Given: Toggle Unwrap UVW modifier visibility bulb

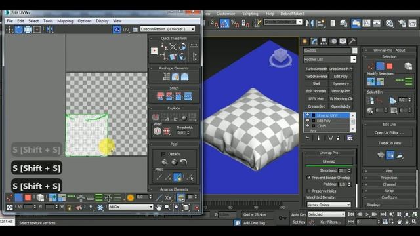Looking at the screenshot, I should pyautogui.click(x=308, y=115).
